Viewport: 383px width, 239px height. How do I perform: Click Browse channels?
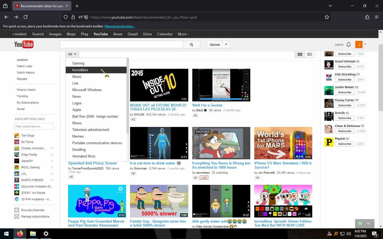click(x=33, y=210)
